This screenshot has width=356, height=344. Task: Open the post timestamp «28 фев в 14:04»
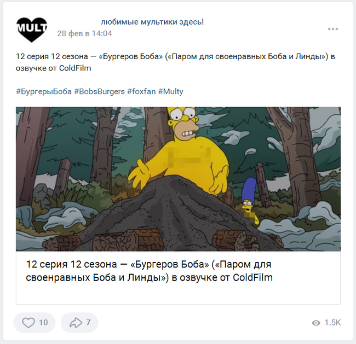click(x=84, y=33)
